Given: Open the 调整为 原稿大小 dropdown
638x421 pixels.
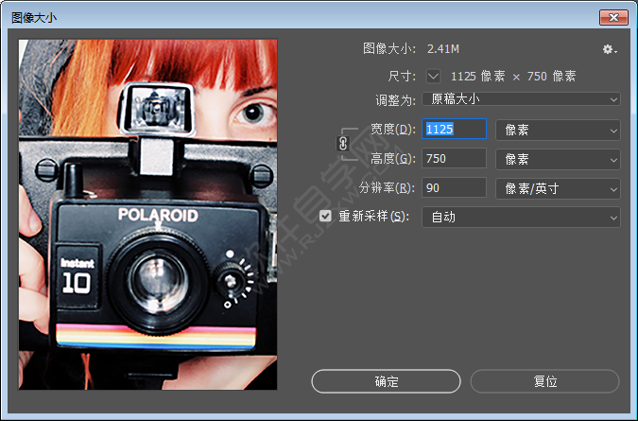Looking at the screenshot, I should (521, 99).
